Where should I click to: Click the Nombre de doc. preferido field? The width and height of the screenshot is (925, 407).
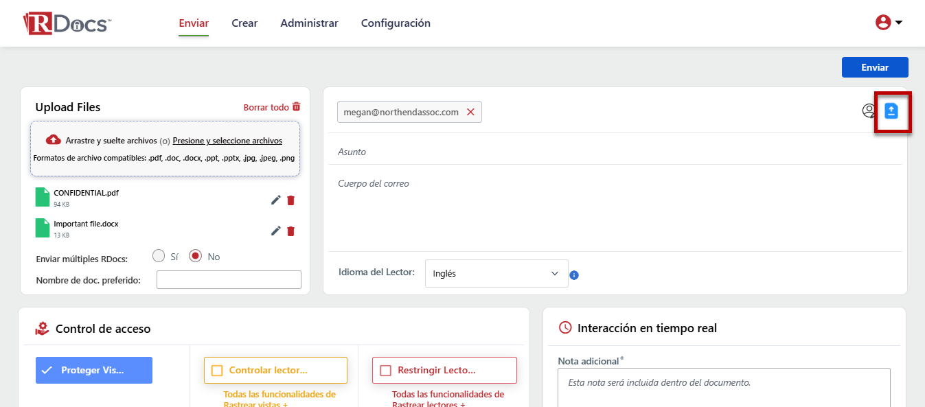click(229, 279)
